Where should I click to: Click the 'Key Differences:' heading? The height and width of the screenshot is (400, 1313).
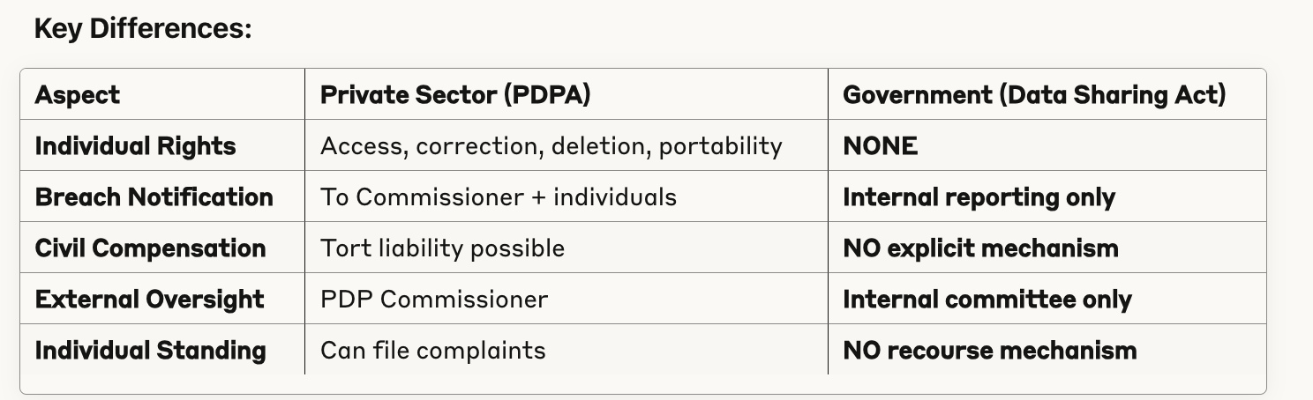tap(143, 29)
